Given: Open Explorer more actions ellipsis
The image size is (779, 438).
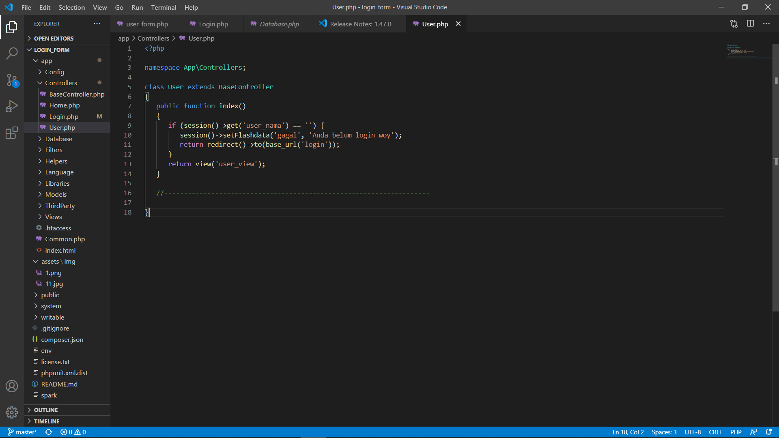Looking at the screenshot, I should click(97, 24).
